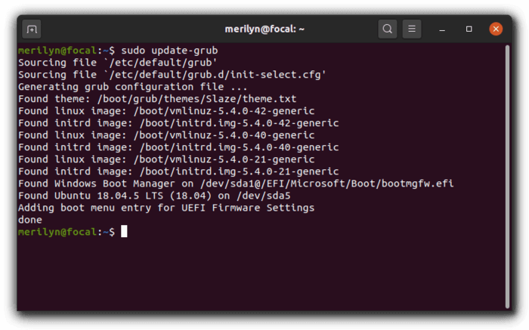Screen dimensions: 529x330
Task: Click the merilyn@focal title bar text
Action: pyautogui.click(x=264, y=29)
